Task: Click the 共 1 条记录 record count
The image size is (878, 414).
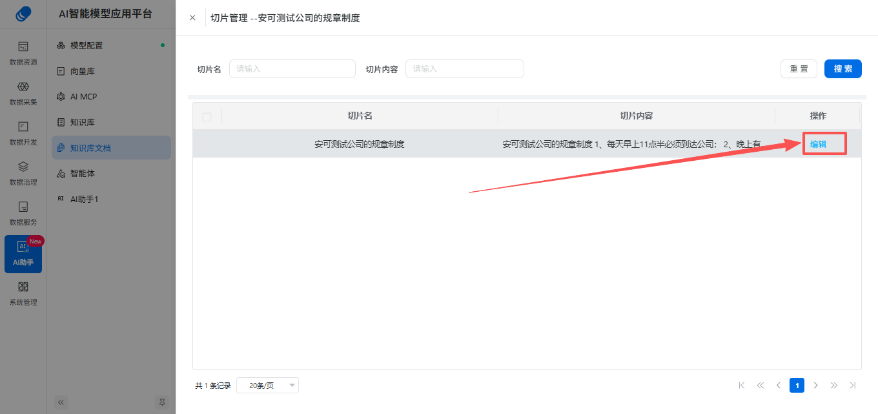Action: point(213,386)
